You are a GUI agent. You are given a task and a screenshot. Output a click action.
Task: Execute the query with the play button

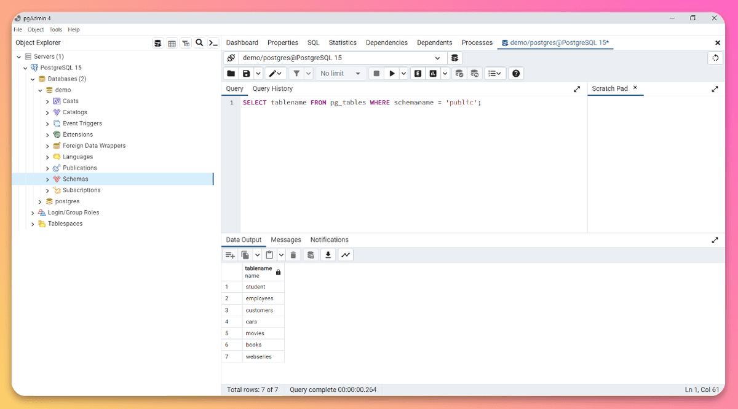point(392,74)
